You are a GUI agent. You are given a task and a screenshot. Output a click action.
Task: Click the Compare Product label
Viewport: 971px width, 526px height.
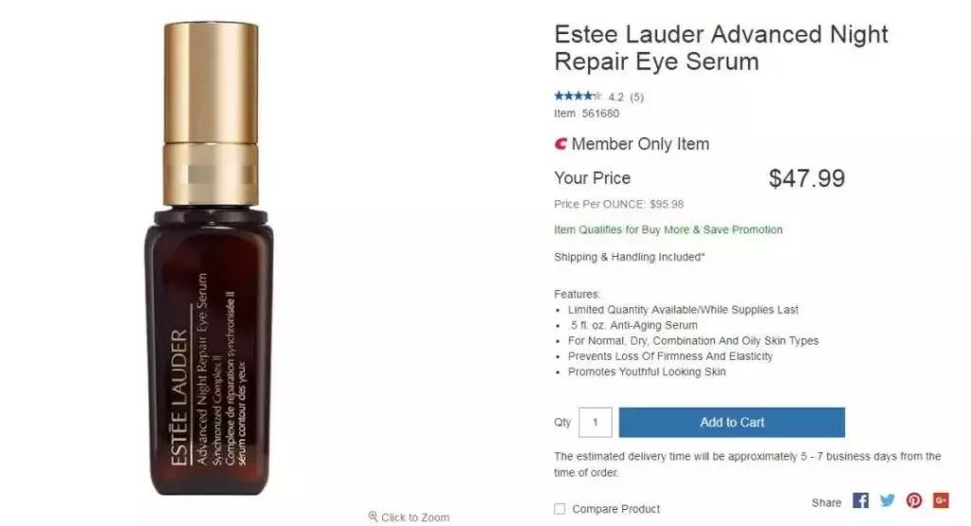[615, 509]
